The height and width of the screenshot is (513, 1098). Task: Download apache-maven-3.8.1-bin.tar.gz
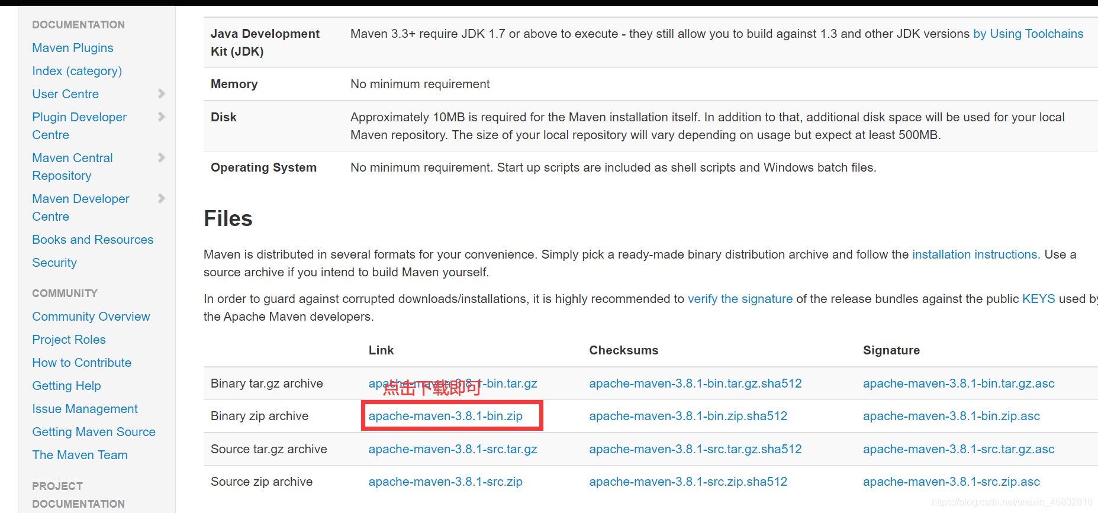click(453, 383)
